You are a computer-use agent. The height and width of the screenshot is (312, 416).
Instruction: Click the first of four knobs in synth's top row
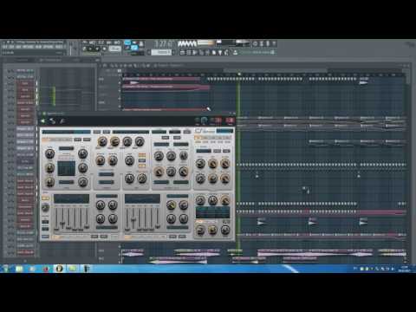[102, 141]
